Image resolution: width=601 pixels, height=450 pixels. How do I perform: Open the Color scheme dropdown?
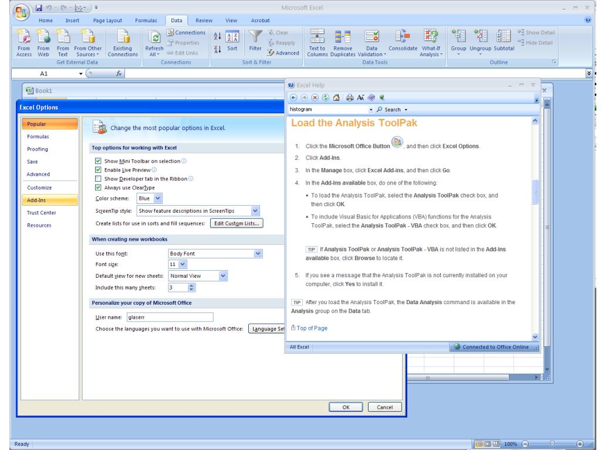(x=158, y=198)
